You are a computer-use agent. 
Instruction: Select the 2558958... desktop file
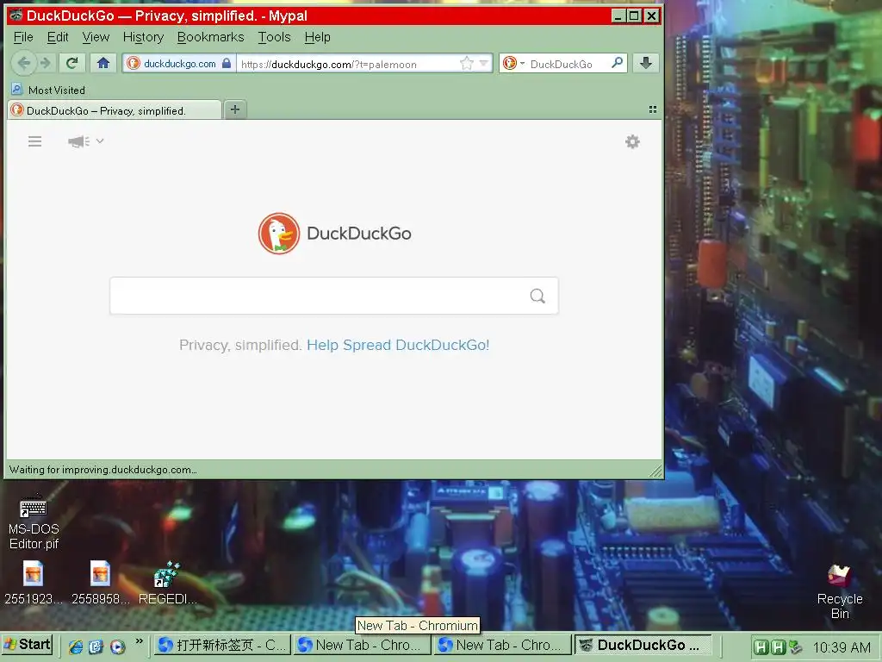100,584
